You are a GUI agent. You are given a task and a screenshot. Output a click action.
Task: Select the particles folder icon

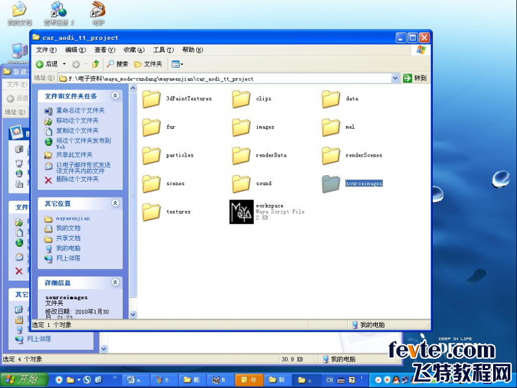pos(151,155)
